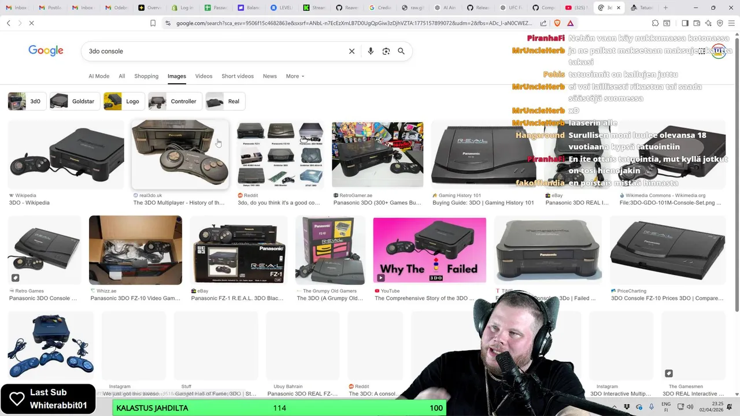Toggle the browser sidebar panel icon

684,23
